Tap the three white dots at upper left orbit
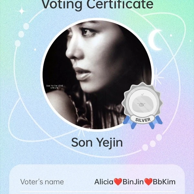The height and width of the screenshot is (194, 194). pos(22,35)
